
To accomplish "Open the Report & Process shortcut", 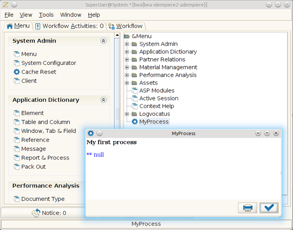I will [x=45, y=157].
